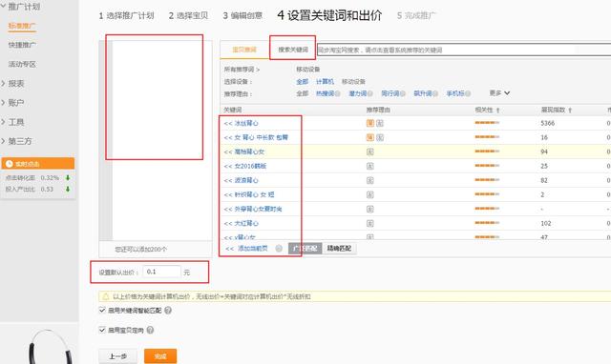This screenshot has height=364, width=611.
Task: Collapse the 推广计划 sidebar section
Action: click(x=3, y=7)
